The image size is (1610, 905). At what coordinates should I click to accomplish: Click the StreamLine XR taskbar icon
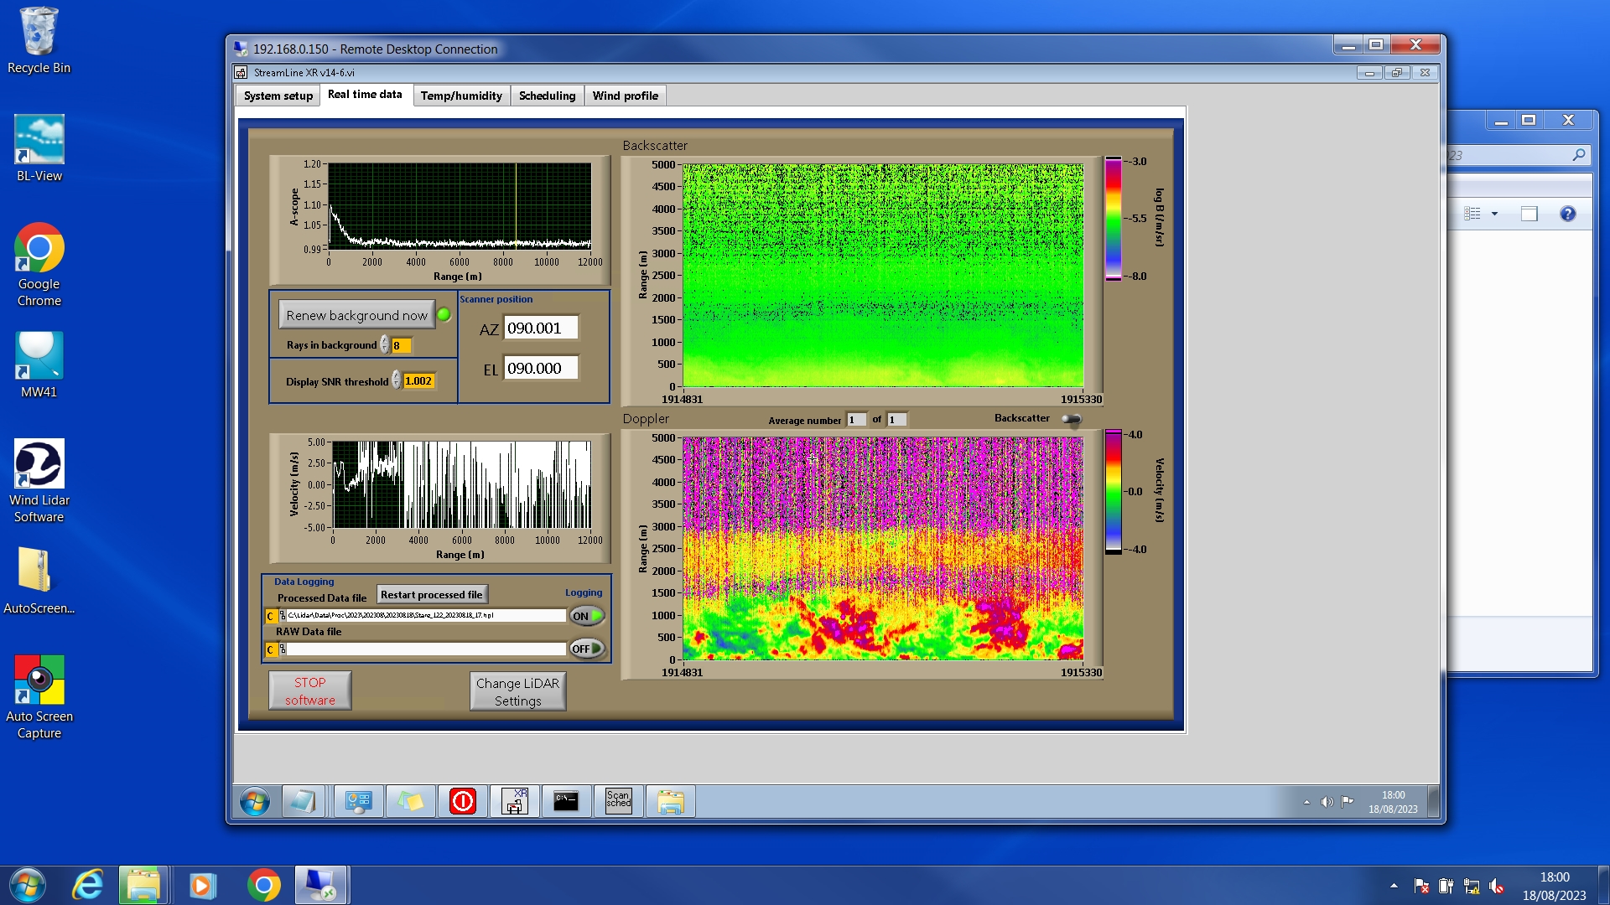[x=515, y=801]
